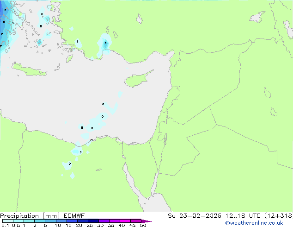Click the "(12+318)" forecast offset text
293x227 pixels.
279,216
